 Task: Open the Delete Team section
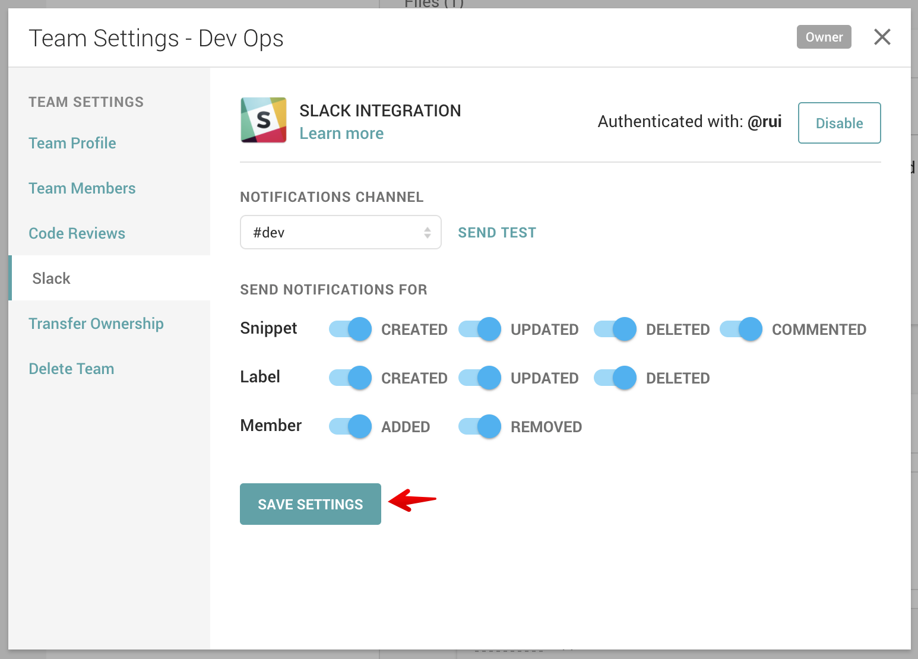pyautogui.click(x=71, y=369)
